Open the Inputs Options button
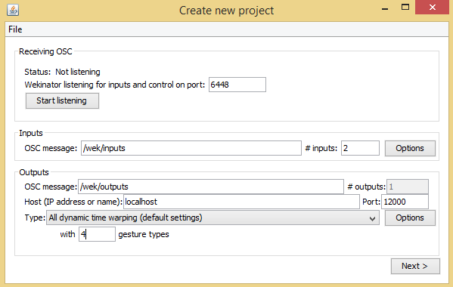The image size is (453, 287). pos(410,148)
